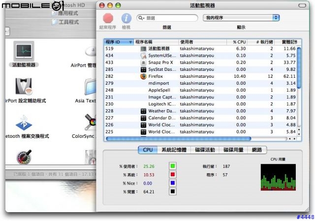
Task: Click the red Quit Process stop icon
Action: coord(108,18)
